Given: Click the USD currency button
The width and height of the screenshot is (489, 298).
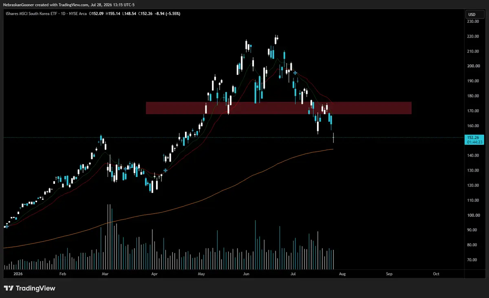Looking at the screenshot, I should [x=475, y=15].
